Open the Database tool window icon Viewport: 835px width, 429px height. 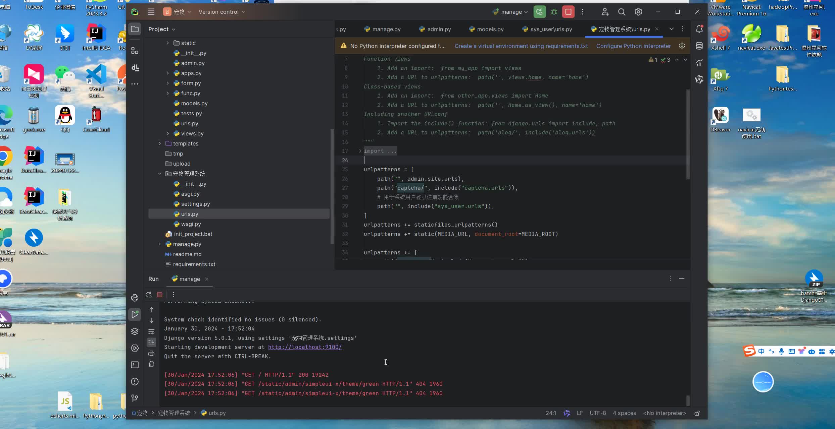[699, 46]
